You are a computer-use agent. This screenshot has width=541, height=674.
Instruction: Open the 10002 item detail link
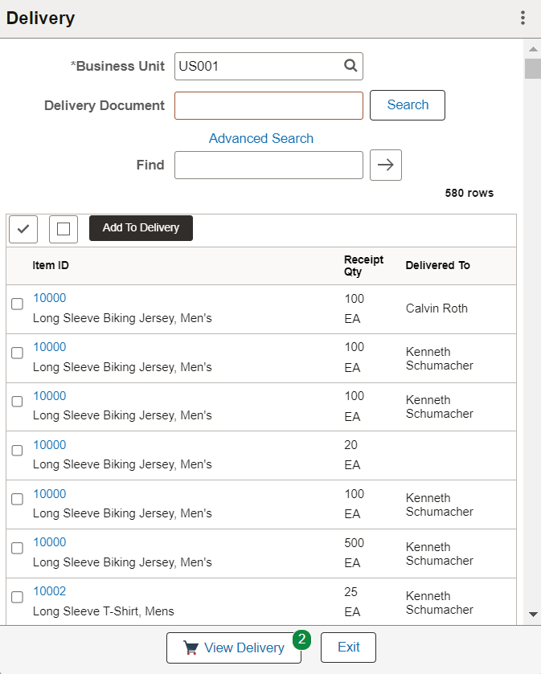49,590
